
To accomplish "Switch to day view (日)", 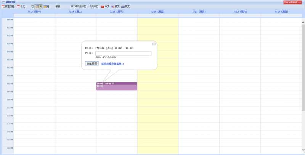I will pyautogui.click(x=32, y=6).
